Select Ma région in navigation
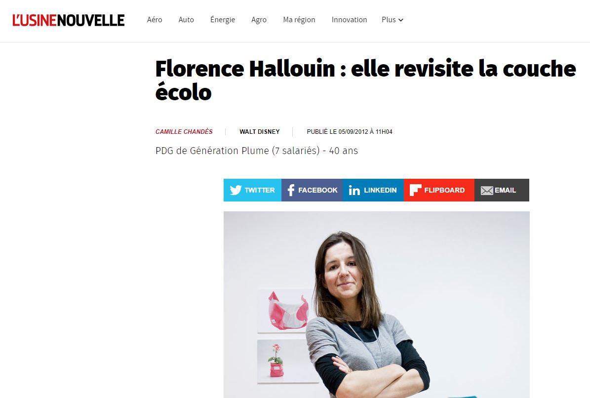The width and height of the screenshot is (590, 398). point(299,20)
